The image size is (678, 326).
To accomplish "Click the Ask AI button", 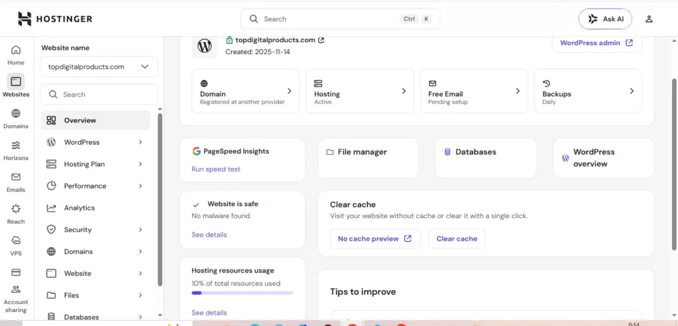I will click(605, 19).
